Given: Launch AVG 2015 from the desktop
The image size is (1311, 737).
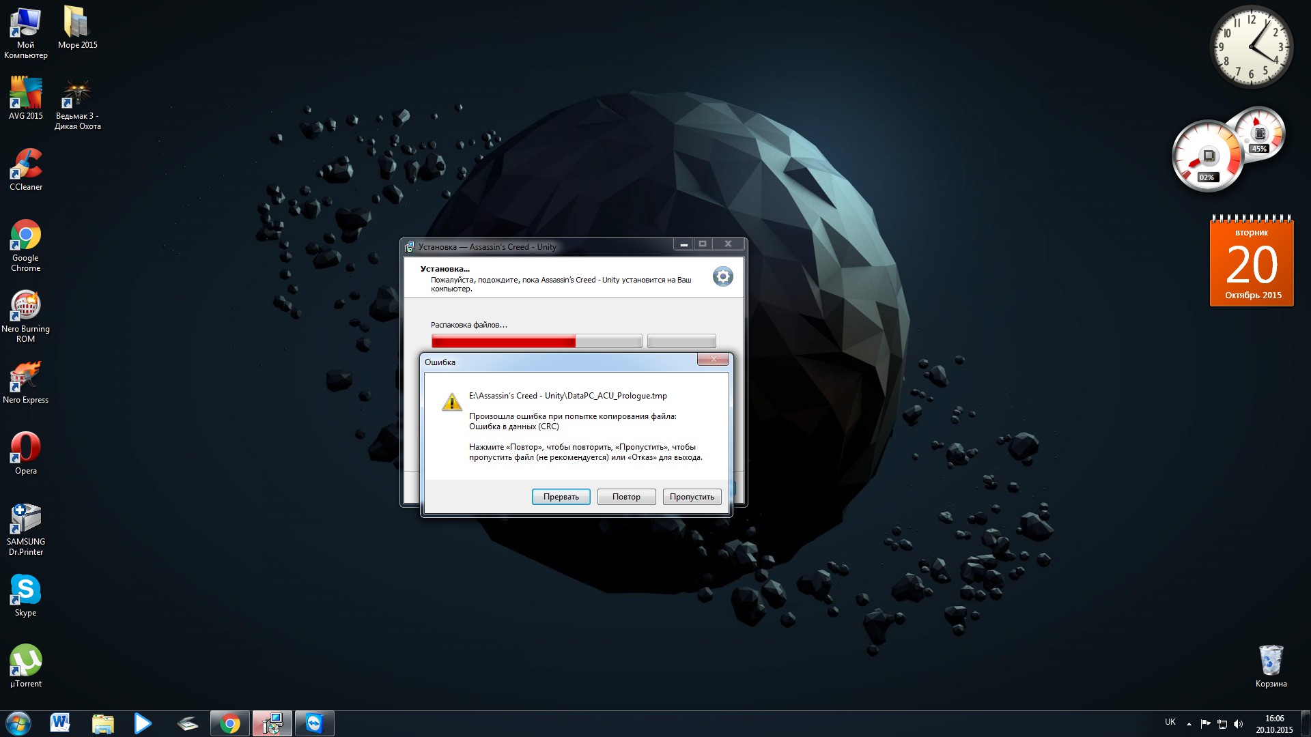Looking at the screenshot, I should point(25,98).
